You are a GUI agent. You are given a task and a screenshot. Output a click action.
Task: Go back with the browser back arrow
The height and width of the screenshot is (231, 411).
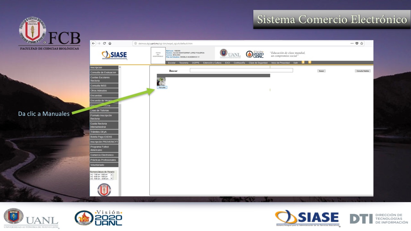coord(93,43)
